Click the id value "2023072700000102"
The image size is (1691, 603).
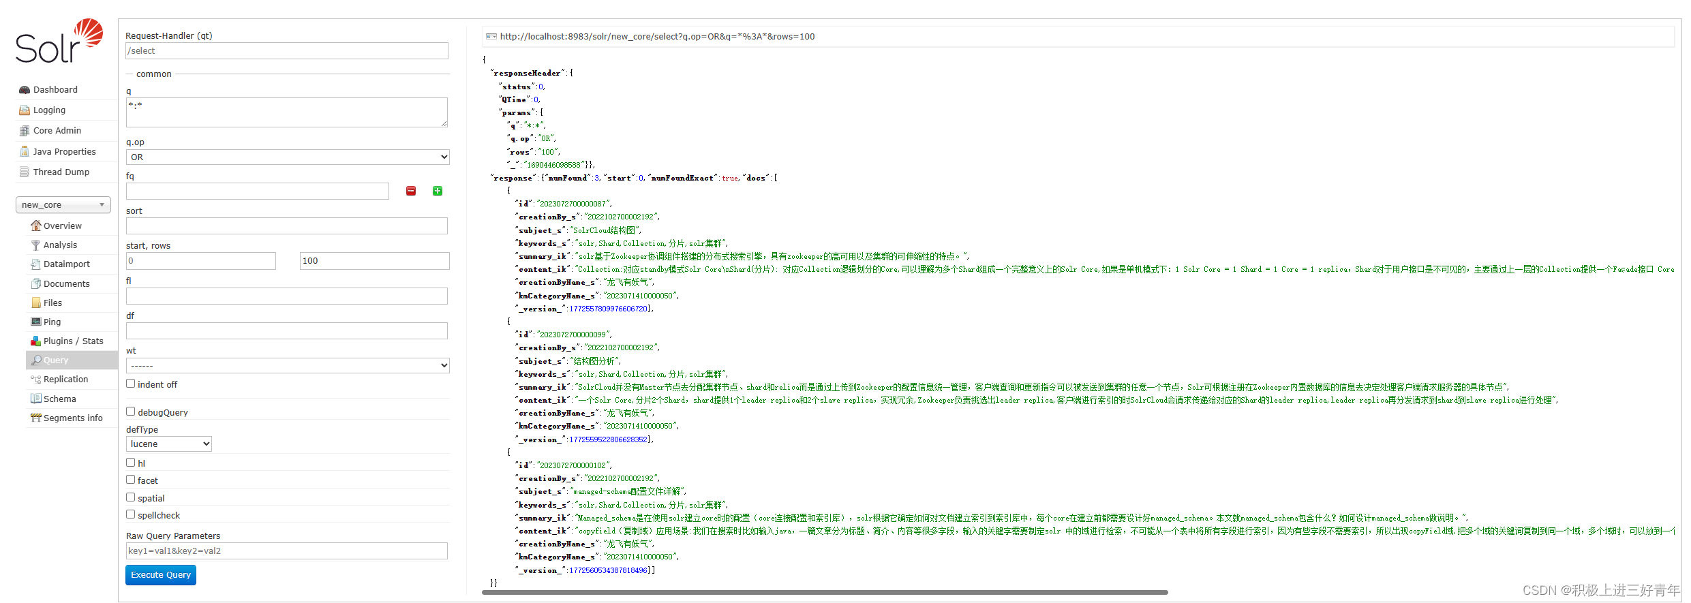click(573, 465)
